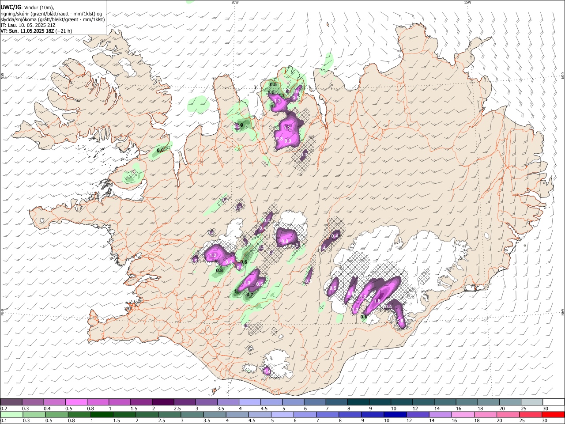The image size is (565, 424).
Task: Click the top-row swatch between 16 and 18
Action: click(466, 402)
